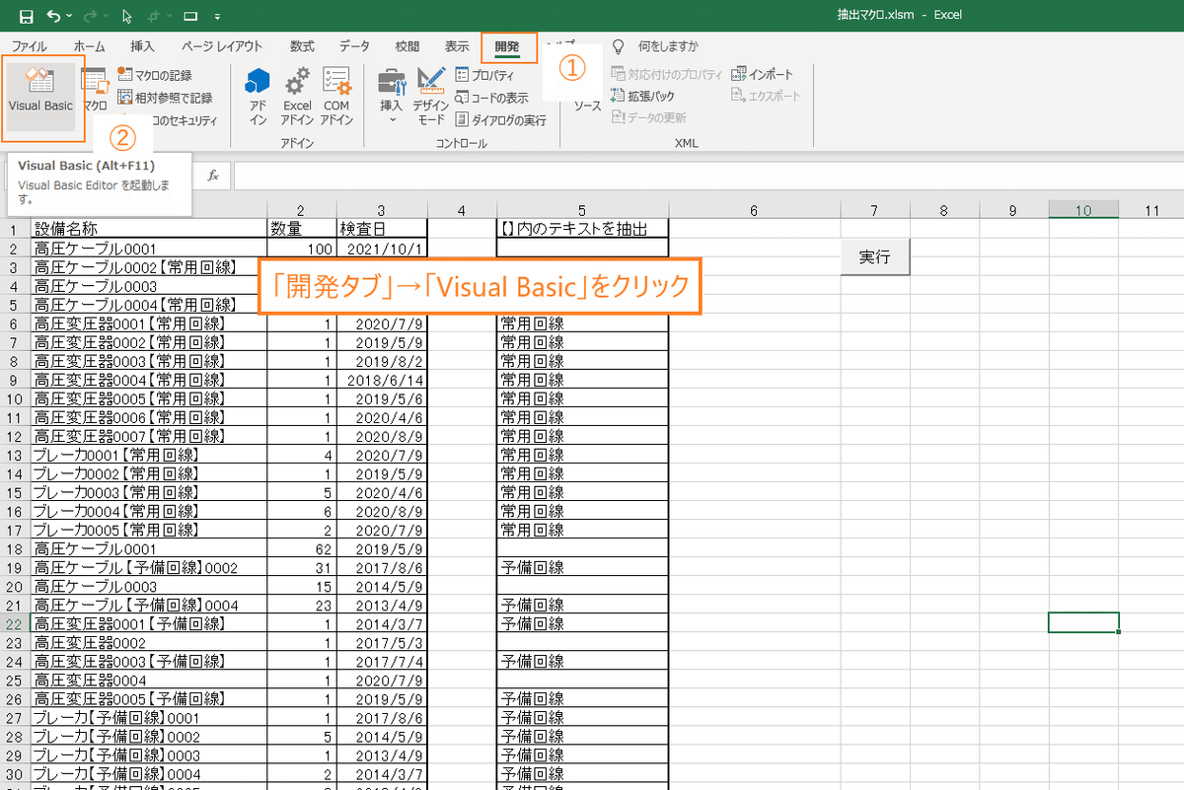The image size is (1184, 790).
Task: Select the 数量 header cell
Action: pos(302,229)
